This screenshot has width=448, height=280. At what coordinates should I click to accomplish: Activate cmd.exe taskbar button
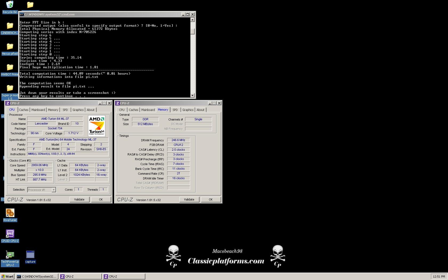coord(37,277)
